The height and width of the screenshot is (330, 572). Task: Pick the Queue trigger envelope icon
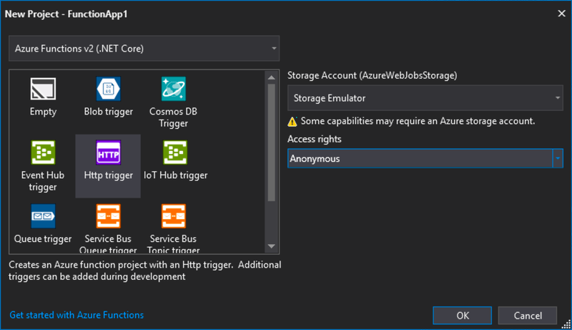pyautogui.click(x=43, y=216)
